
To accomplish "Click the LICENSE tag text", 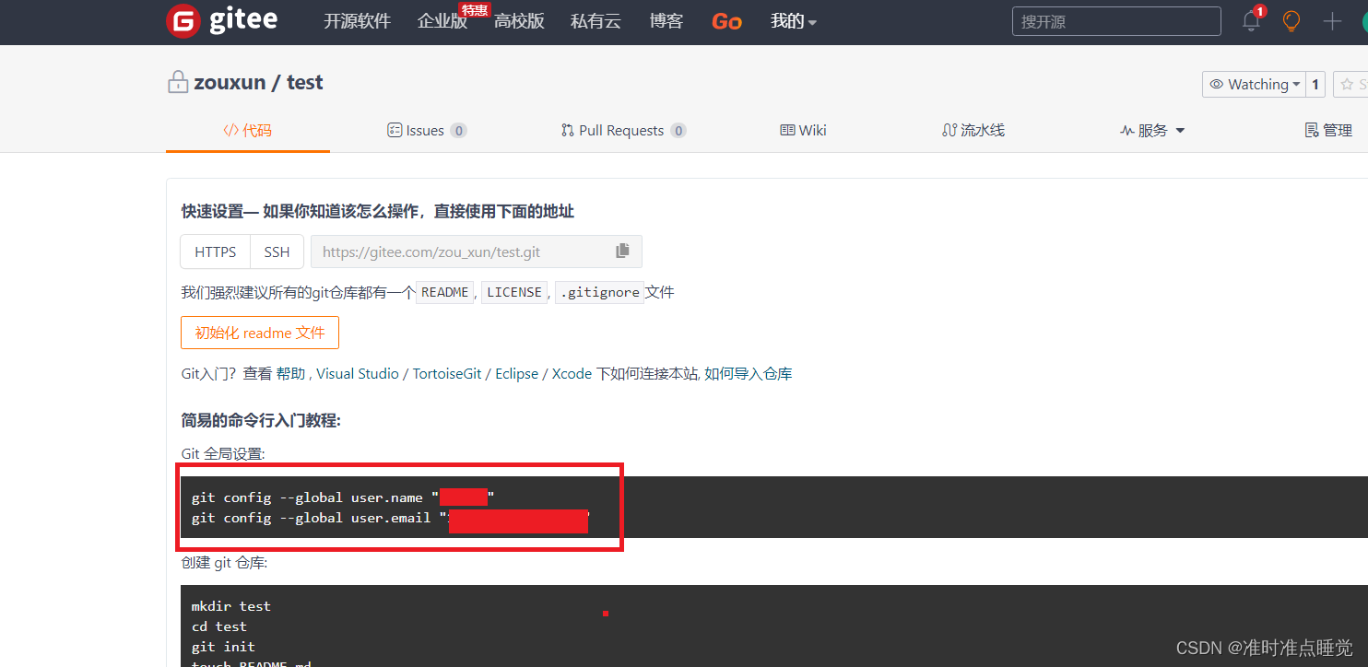I will [x=514, y=292].
